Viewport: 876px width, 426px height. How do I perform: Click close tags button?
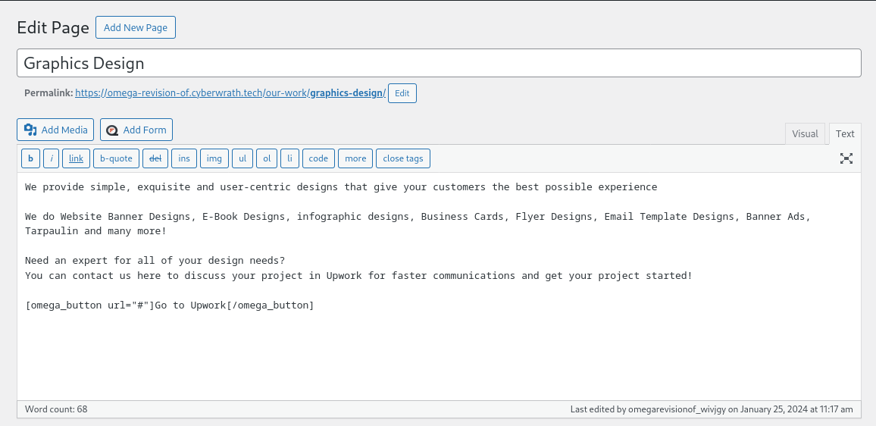(x=403, y=158)
